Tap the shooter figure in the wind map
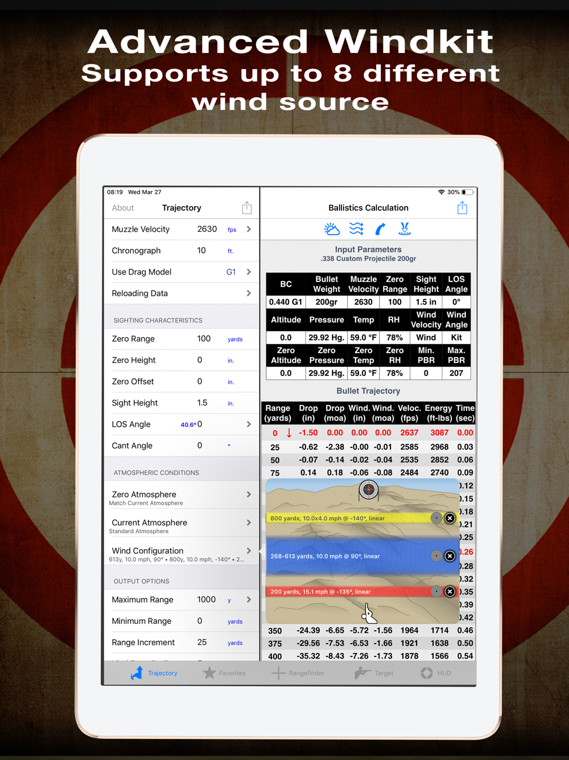 click(368, 614)
